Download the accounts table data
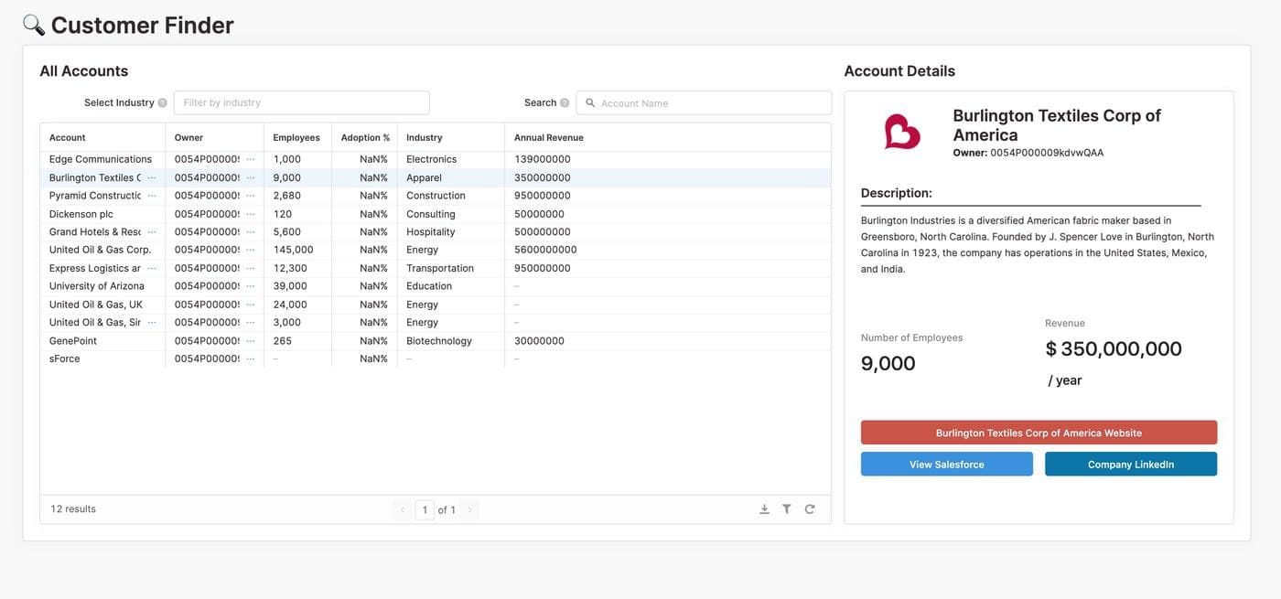This screenshot has height=599, width=1281. tap(764, 509)
